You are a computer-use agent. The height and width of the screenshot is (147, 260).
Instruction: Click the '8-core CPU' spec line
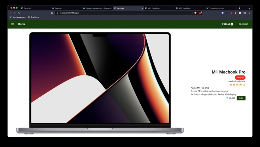[x=209, y=91]
